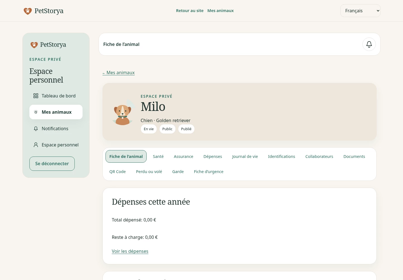The image size is (403, 280).
Task: Switch to the Assurance tab
Action: point(184,157)
